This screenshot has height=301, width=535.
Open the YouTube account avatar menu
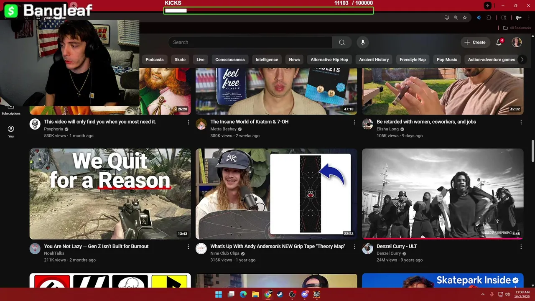point(517,42)
